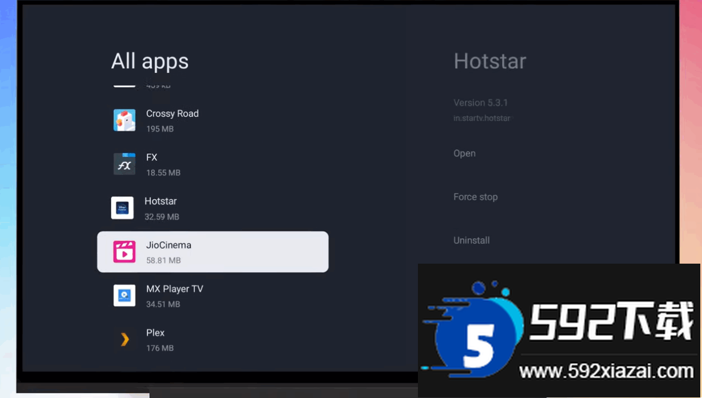Image resolution: width=702 pixels, height=398 pixels.
Task: Click the 58.81 MB size label
Action: [x=163, y=260]
